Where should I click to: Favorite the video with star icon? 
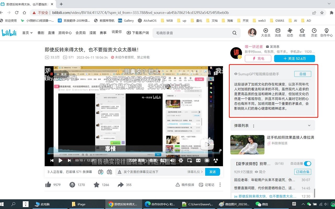pos(97,185)
